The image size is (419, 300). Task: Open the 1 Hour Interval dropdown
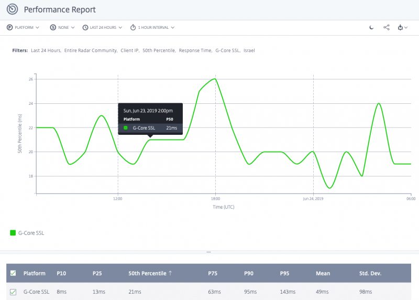156,27
